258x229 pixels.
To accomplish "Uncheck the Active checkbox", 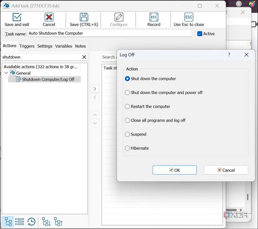I will [x=199, y=34].
